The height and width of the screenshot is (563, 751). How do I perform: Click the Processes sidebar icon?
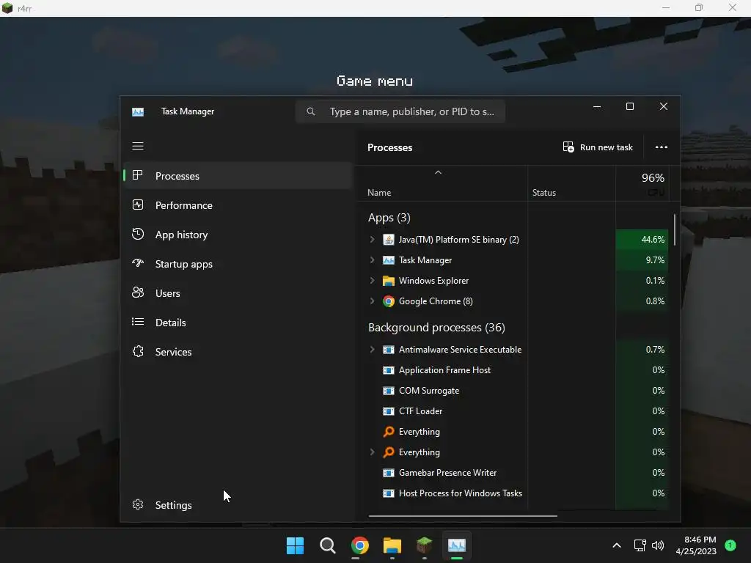click(137, 175)
